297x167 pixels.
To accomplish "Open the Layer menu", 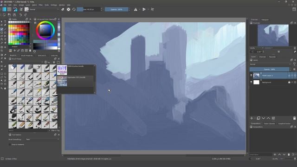I will (x=28, y=5).
